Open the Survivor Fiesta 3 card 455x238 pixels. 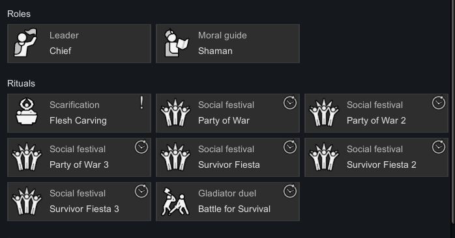tap(80, 202)
